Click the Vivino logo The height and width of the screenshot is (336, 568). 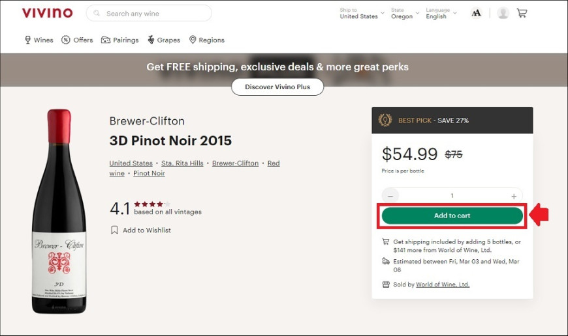coord(47,13)
